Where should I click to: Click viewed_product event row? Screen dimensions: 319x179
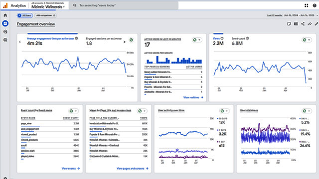(x=50, y=134)
